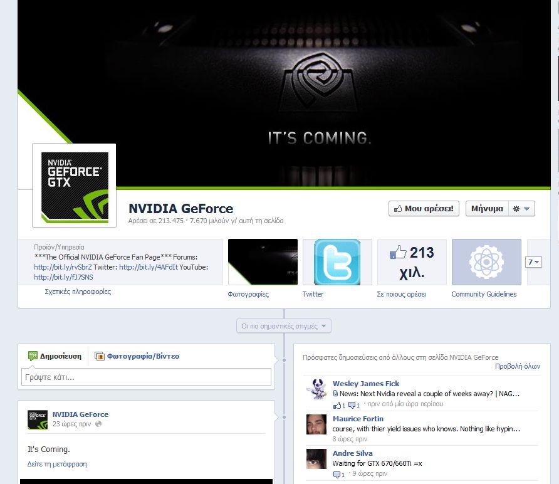
Task: Open Wesley's Next Nvidia reveal news link
Action: pos(429,394)
